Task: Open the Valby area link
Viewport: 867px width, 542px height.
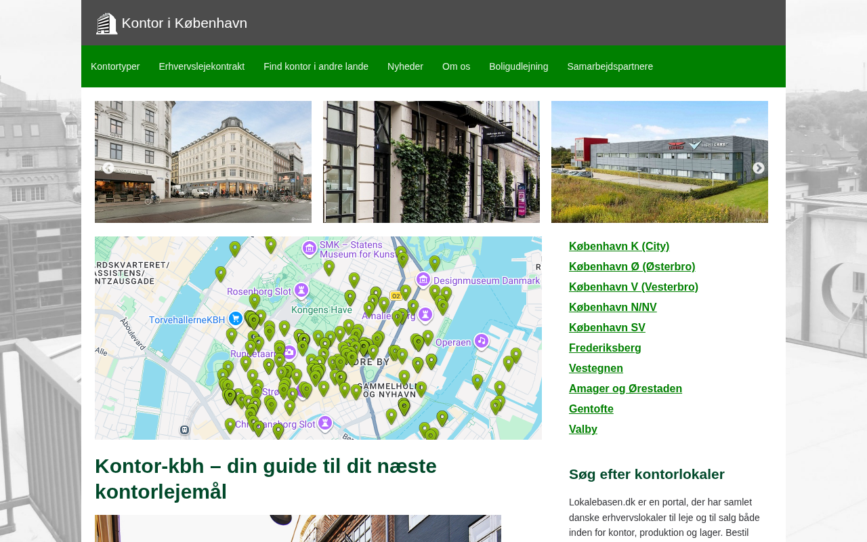Action: [x=583, y=430]
